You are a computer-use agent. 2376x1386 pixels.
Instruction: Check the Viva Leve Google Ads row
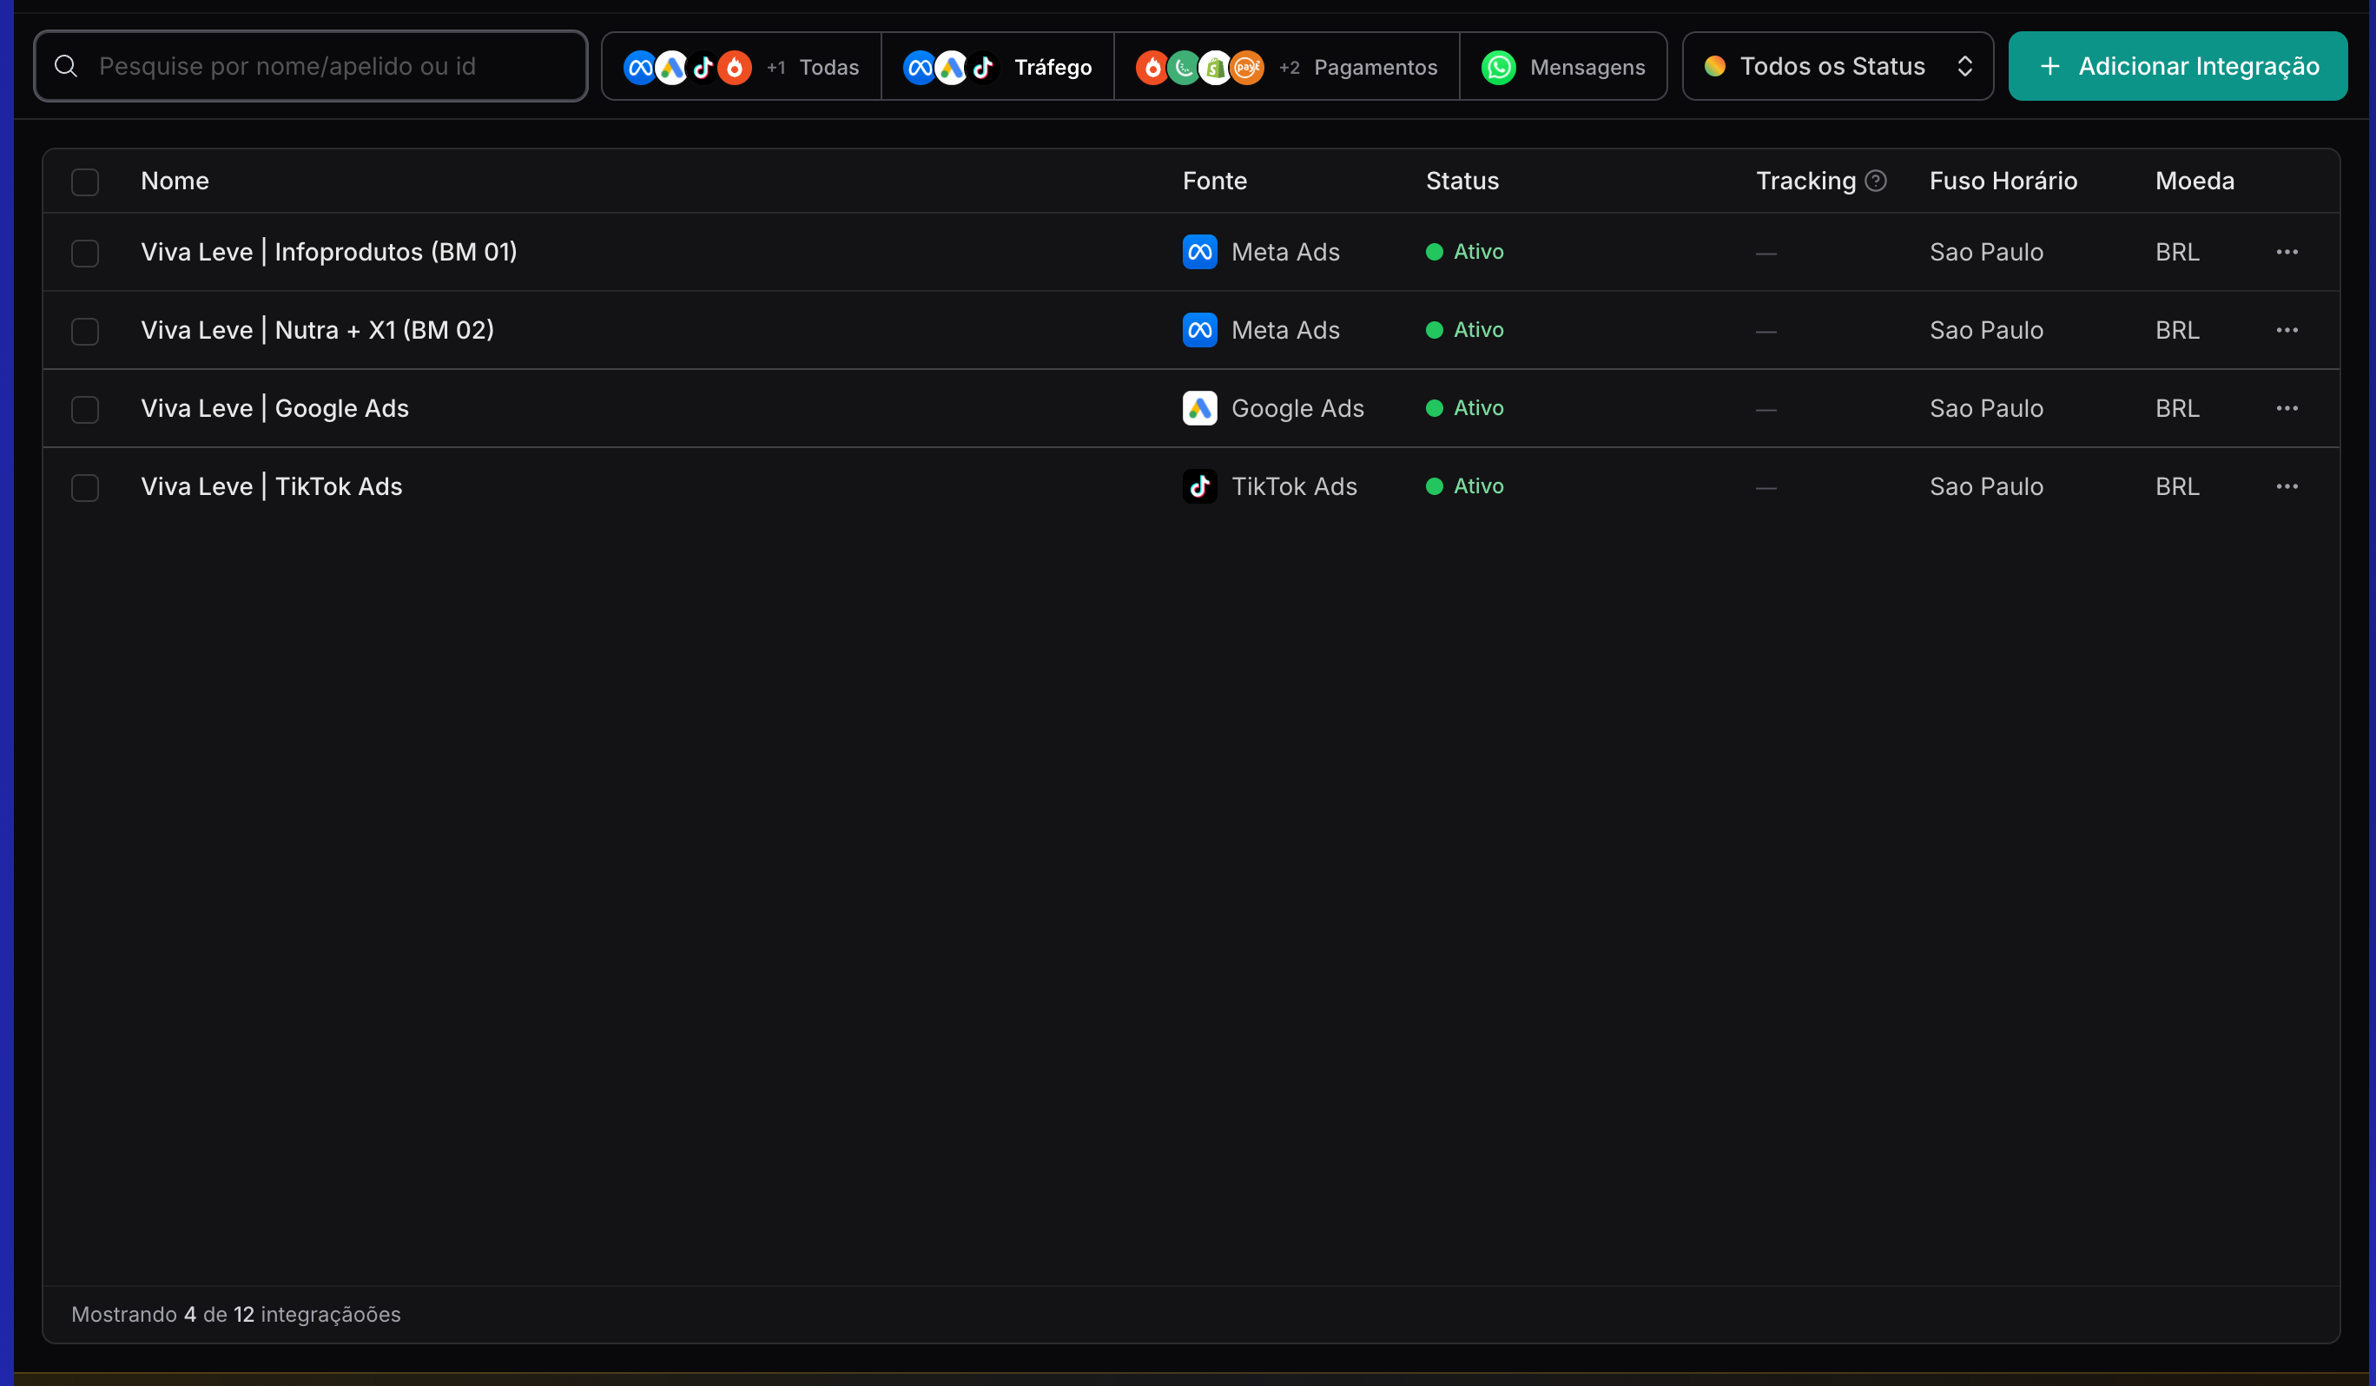85,409
